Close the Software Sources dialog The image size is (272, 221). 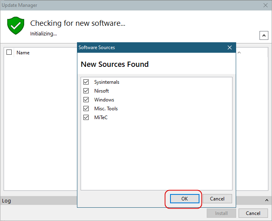point(230,48)
